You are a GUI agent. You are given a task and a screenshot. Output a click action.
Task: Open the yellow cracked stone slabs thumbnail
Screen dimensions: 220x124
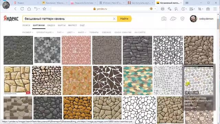17,80
